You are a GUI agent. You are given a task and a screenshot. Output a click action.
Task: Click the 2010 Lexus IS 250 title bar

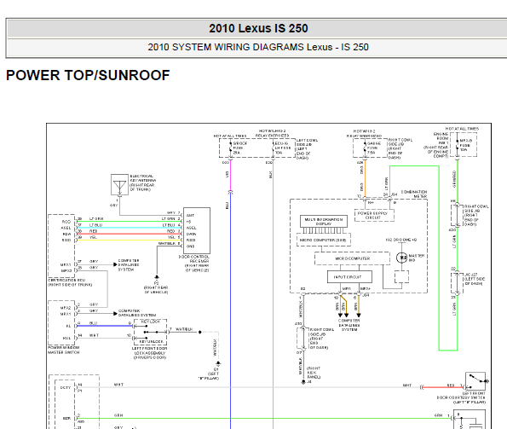coord(257,28)
